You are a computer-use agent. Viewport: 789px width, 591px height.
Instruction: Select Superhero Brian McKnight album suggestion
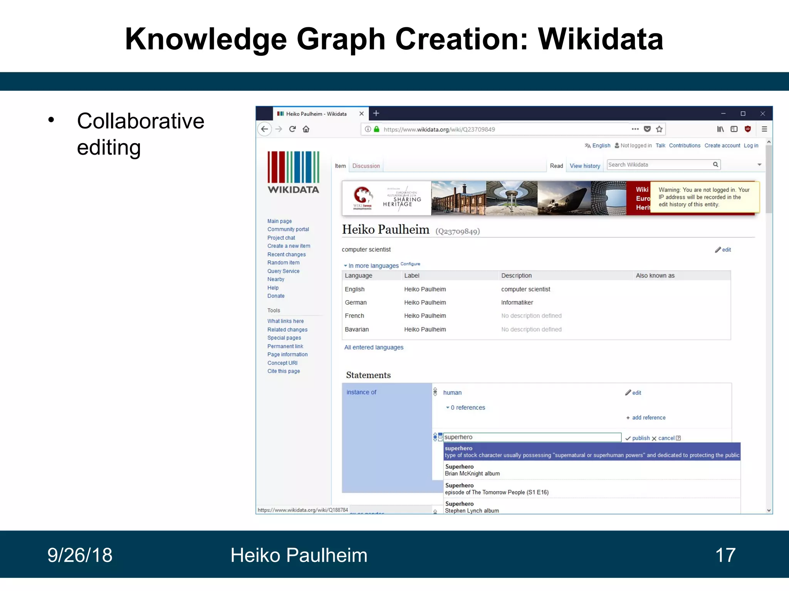click(x=592, y=470)
